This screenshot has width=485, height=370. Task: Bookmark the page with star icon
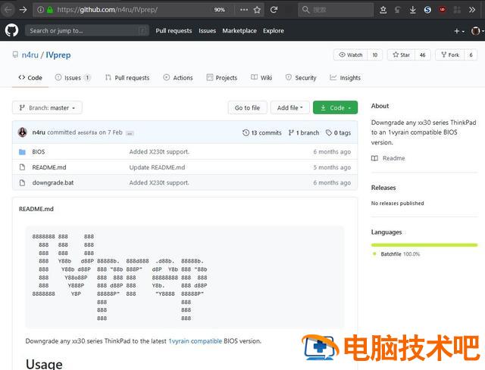257,10
